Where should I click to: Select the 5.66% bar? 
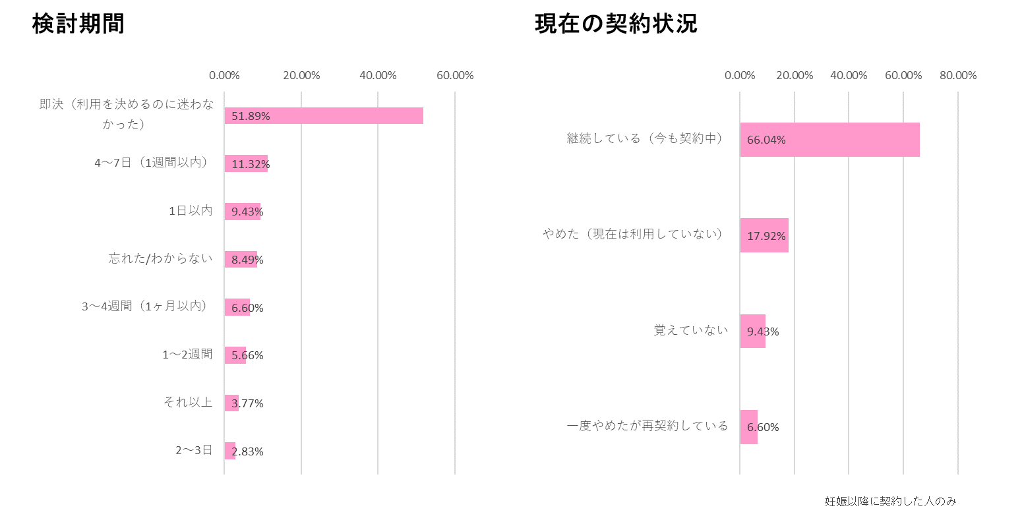click(x=235, y=355)
